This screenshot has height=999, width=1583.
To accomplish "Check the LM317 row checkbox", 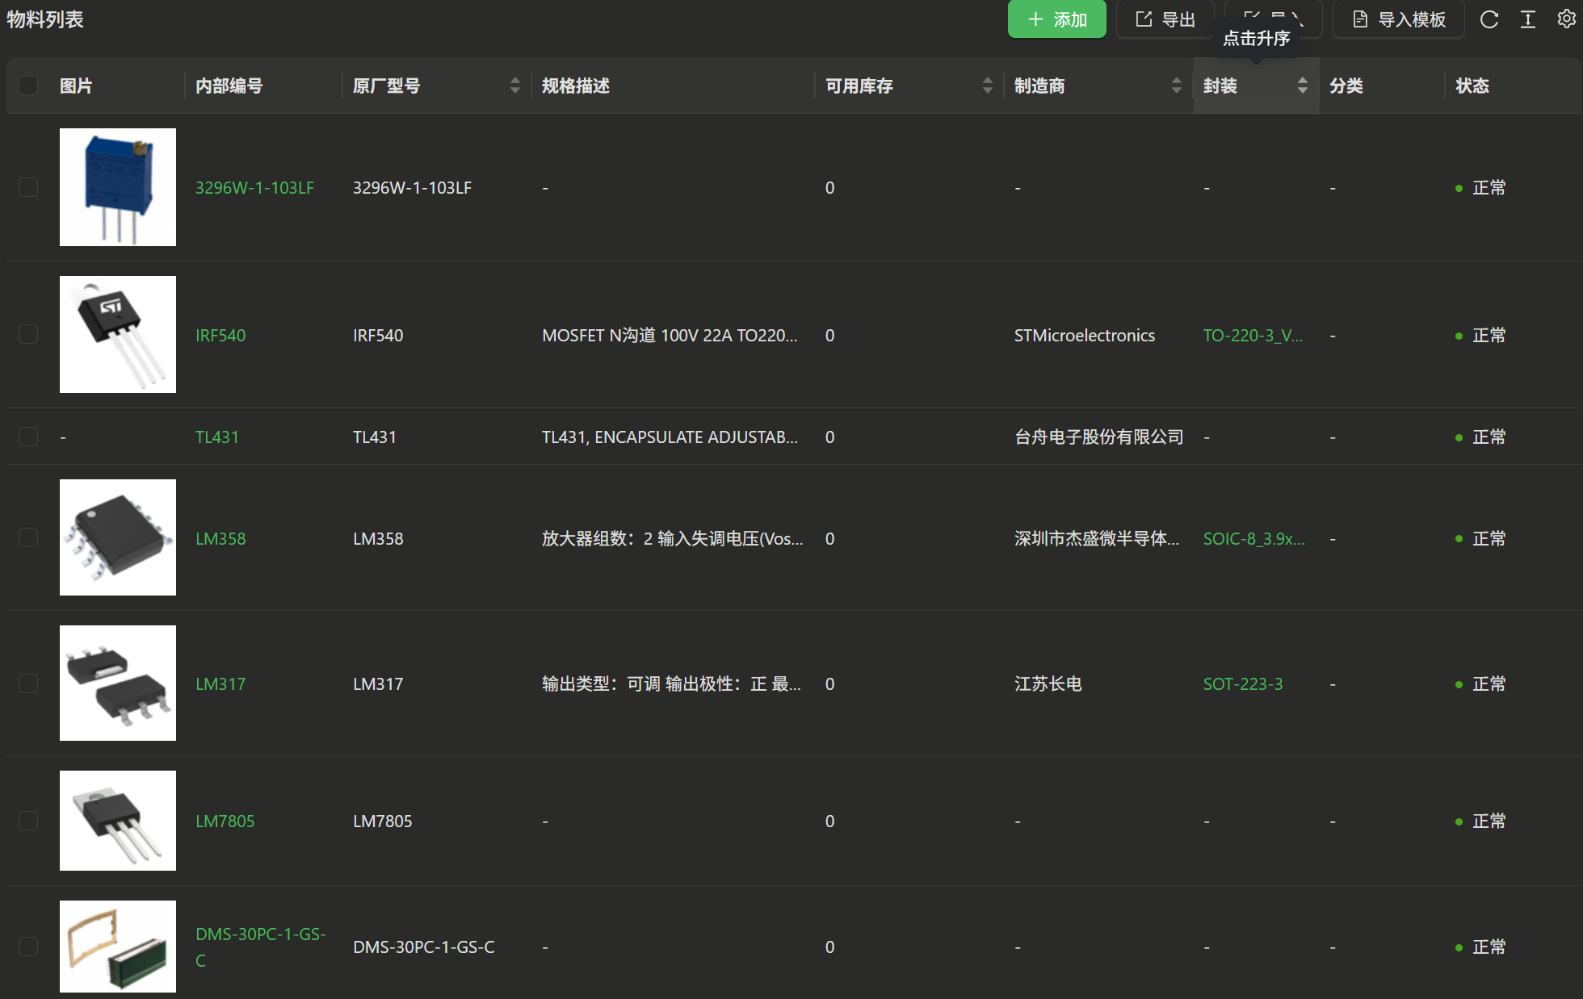I will coord(28,683).
